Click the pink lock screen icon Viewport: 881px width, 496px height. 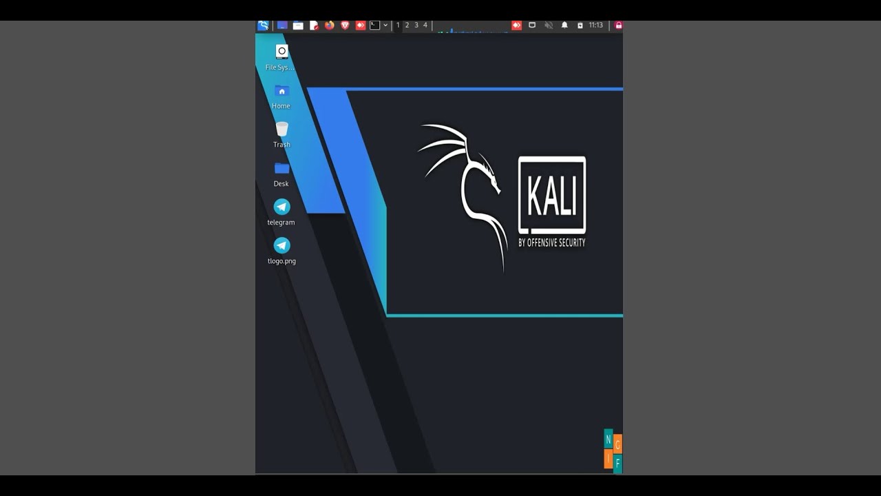coord(618,25)
